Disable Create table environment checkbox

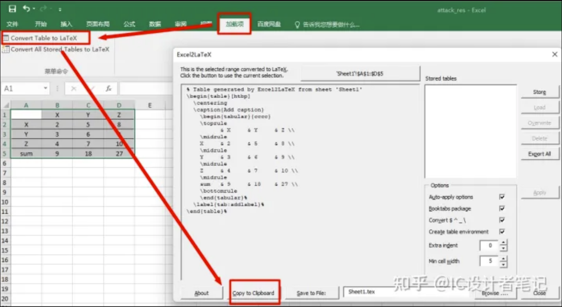click(502, 232)
